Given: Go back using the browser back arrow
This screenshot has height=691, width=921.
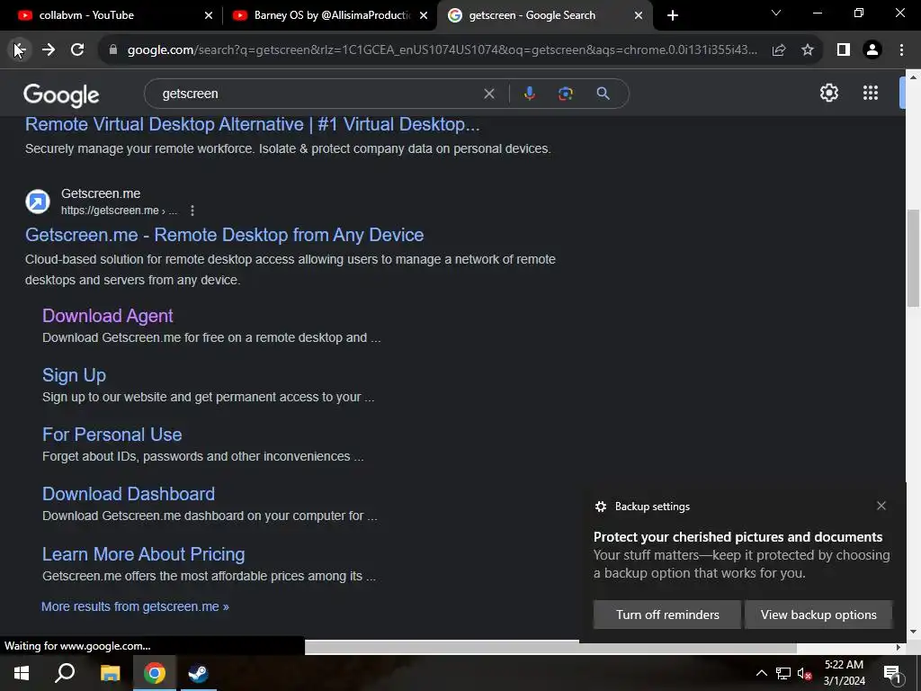Looking at the screenshot, I should point(20,50).
